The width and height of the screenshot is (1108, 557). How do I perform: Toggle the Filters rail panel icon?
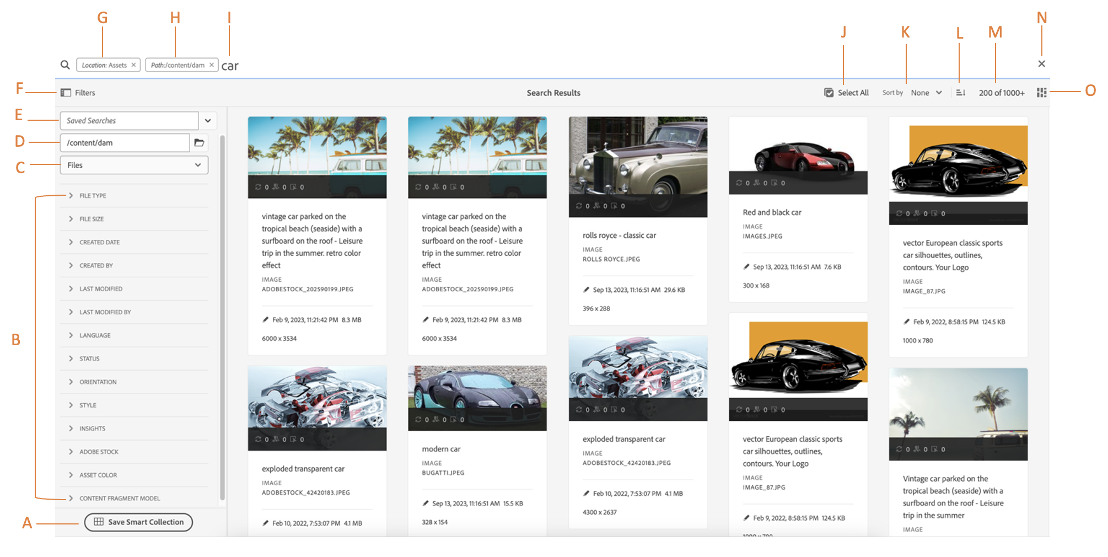tap(66, 93)
